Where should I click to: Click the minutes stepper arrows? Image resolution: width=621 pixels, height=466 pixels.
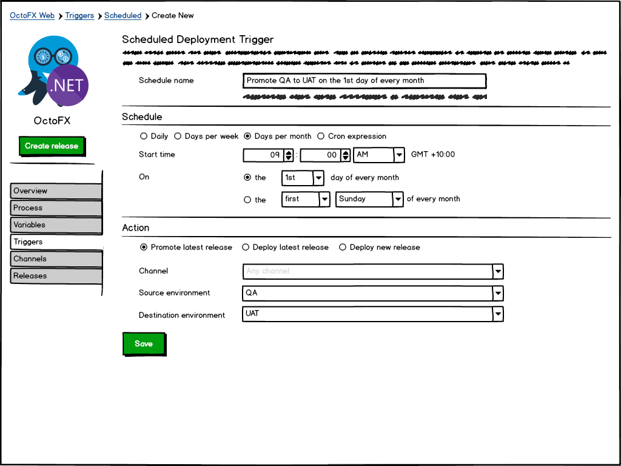[x=346, y=155]
